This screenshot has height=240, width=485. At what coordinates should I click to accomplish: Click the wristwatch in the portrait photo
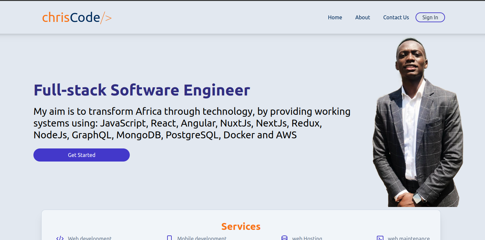417,197
